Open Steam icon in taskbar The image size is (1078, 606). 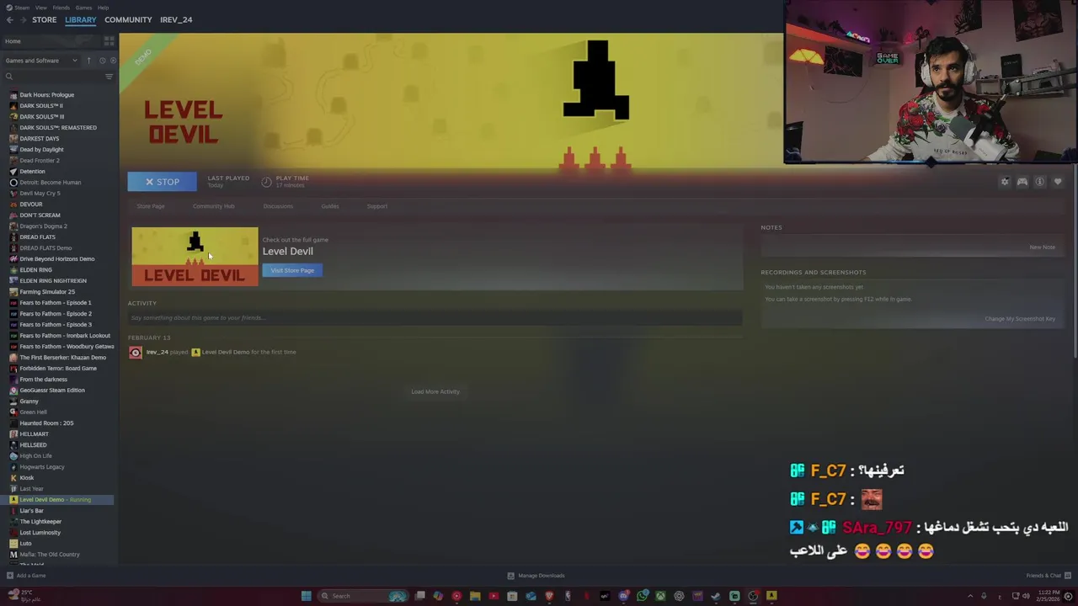click(716, 596)
